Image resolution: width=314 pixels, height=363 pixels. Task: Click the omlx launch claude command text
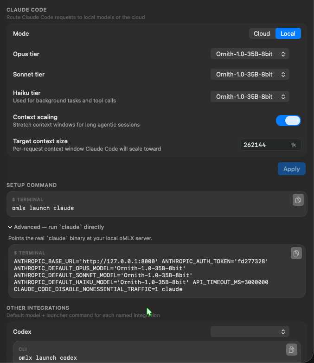(43, 208)
